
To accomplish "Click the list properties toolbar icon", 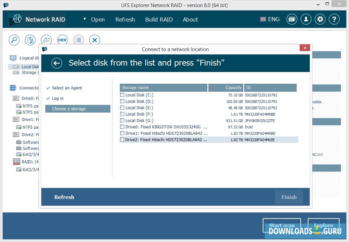I will pyautogui.click(x=78, y=40).
